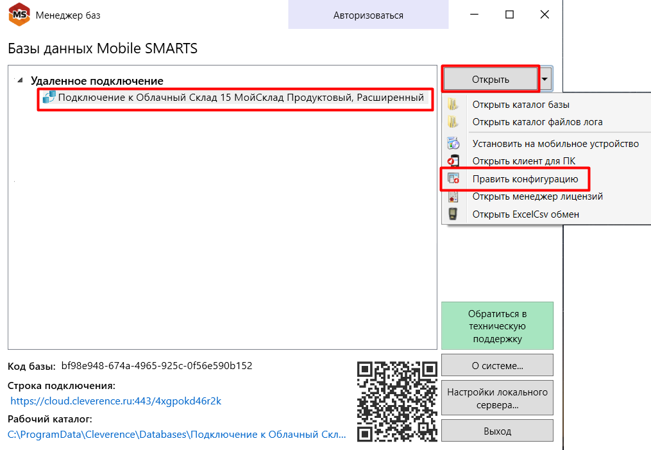Click icon beside Открыть клиент для ПК

pos(453,160)
